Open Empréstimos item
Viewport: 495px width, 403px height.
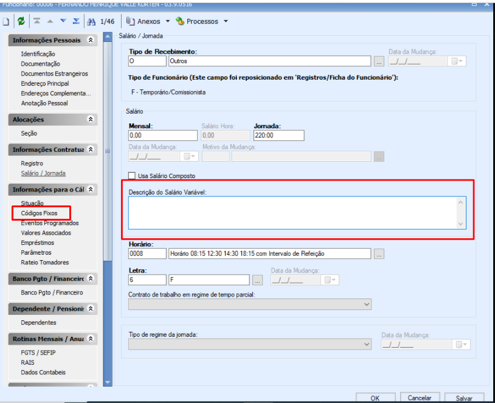click(x=37, y=243)
